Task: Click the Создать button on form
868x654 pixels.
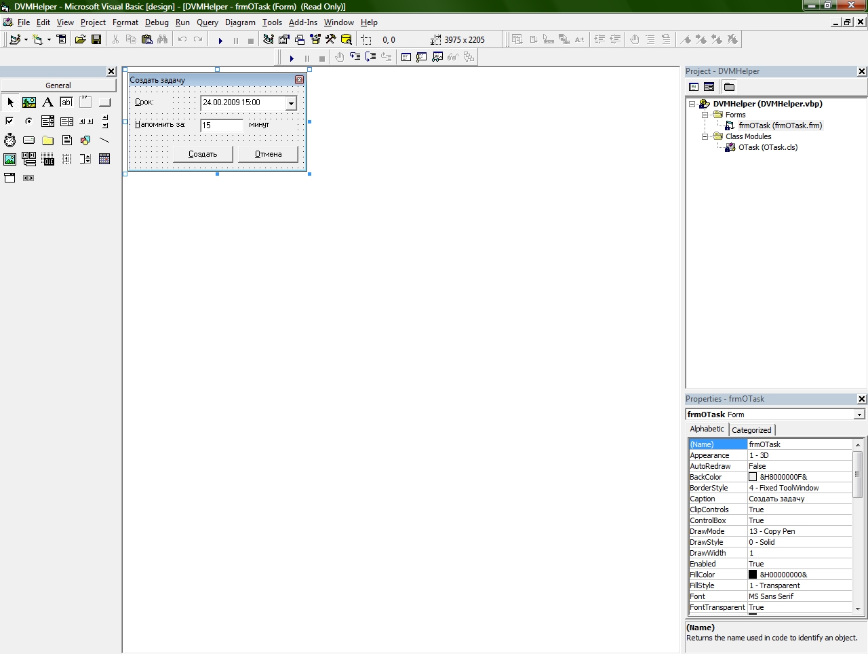Action: (203, 154)
